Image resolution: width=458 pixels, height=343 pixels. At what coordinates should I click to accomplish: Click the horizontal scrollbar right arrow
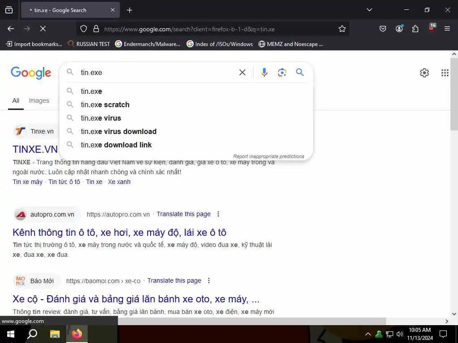447,321
